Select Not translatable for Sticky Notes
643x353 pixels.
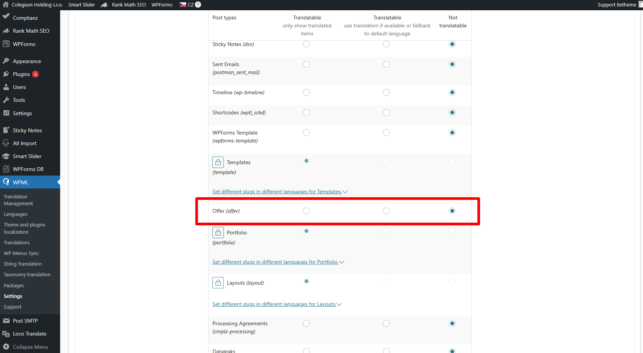(452, 44)
